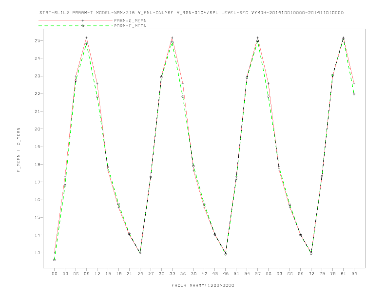
Task: Click x-axis forecast hour label 27
Action: pyautogui.click(x=151, y=274)
